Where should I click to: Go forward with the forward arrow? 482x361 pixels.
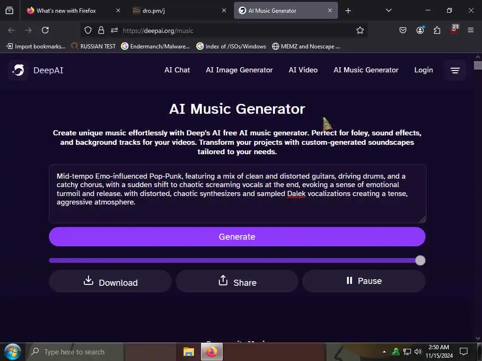point(28,30)
